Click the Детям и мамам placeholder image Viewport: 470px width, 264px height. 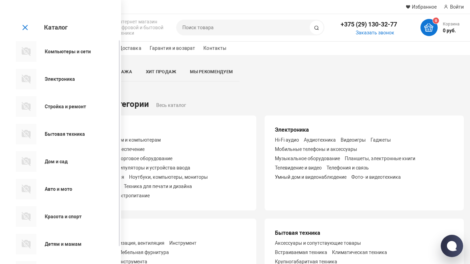click(x=26, y=244)
